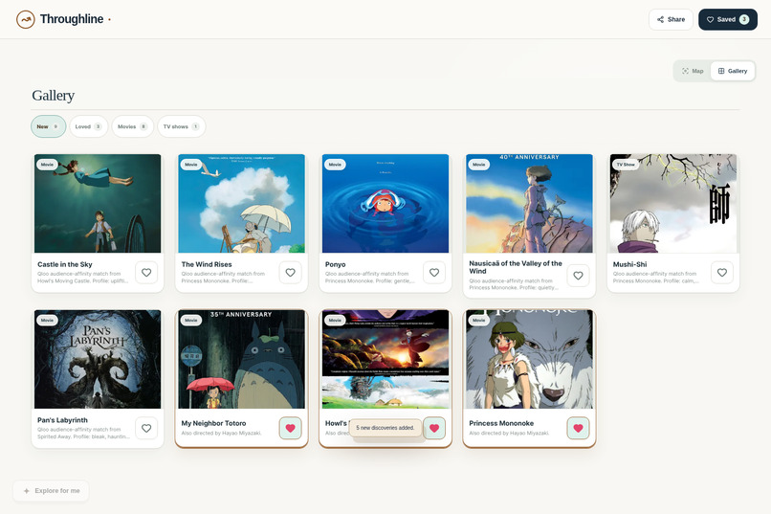Click the '5 new discoveries added' toast
Screen dimensions: 771x514
[x=385, y=428]
